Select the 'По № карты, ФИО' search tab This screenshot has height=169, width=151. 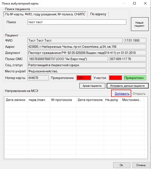45,14
